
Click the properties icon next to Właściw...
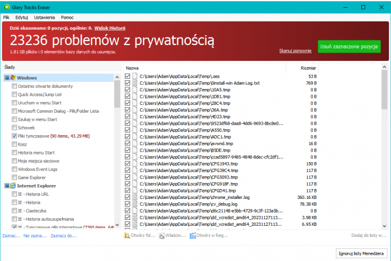tap(162, 235)
